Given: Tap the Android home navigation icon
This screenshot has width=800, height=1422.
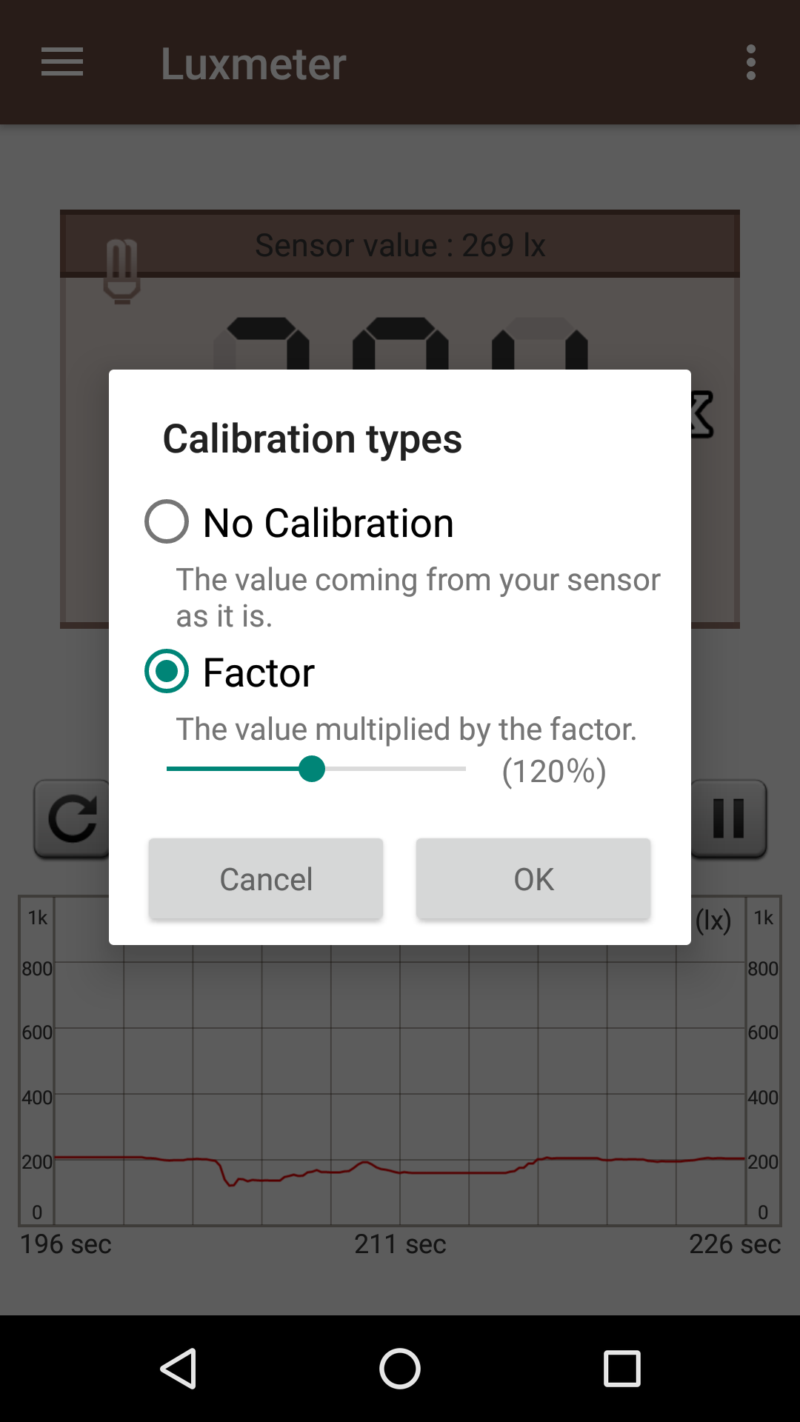Looking at the screenshot, I should click(x=400, y=1369).
